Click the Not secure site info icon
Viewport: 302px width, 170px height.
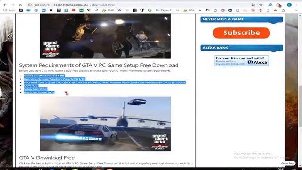(x=29, y=5)
